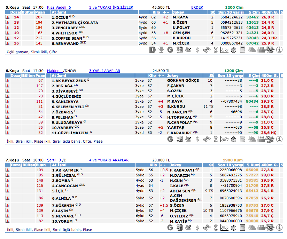Click the checkered flag icon under race 6
Image resolution: width=287 pixels, height=239 pixels.
[x=270, y=139]
